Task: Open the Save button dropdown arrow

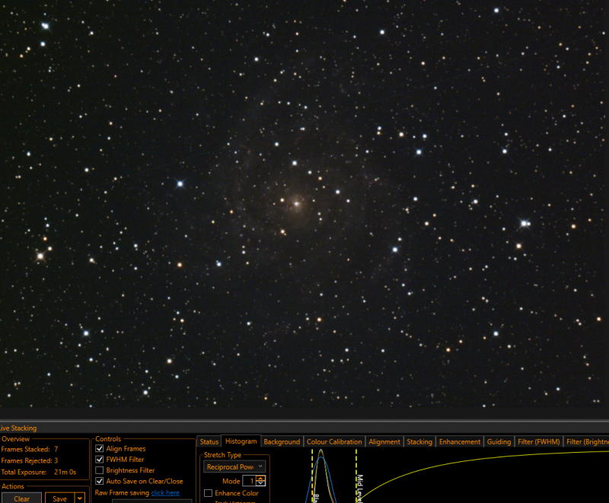Action: (80, 498)
